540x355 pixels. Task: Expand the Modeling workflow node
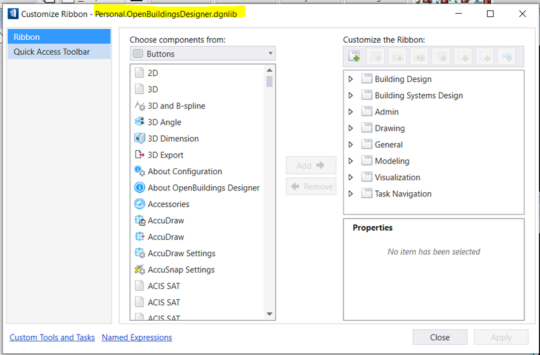[x=351, y=161]
